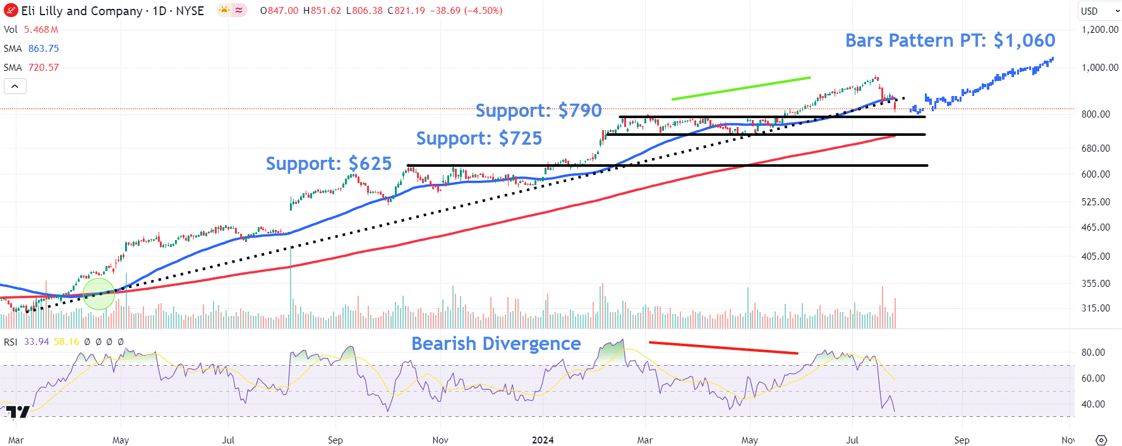Click the Mar label right of 2024

pos(645,440)
